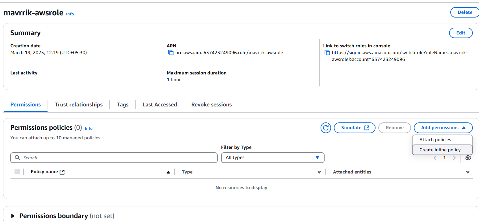
Task: Click the Simulate external link button
Action: 355,128
